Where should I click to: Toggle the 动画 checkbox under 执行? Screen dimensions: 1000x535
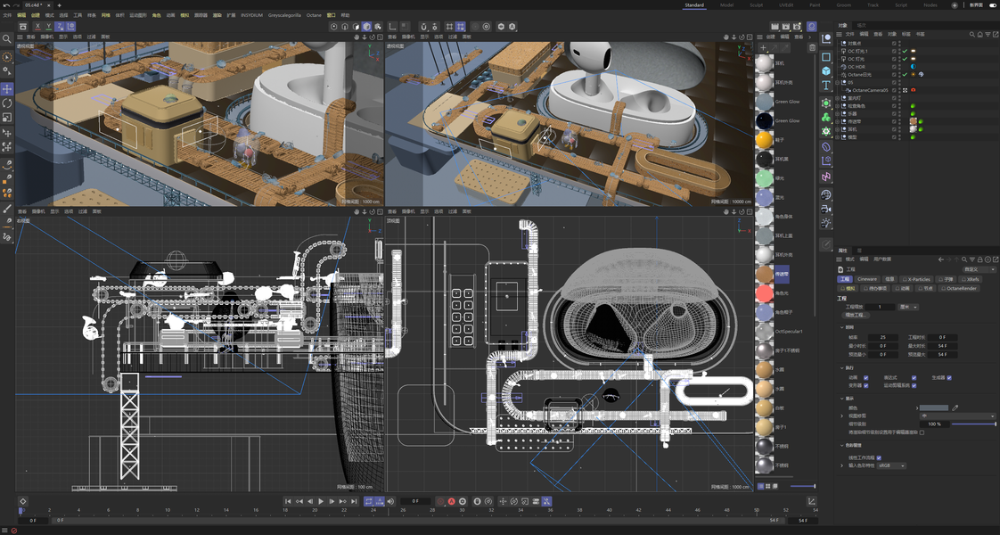pos(866,377)
